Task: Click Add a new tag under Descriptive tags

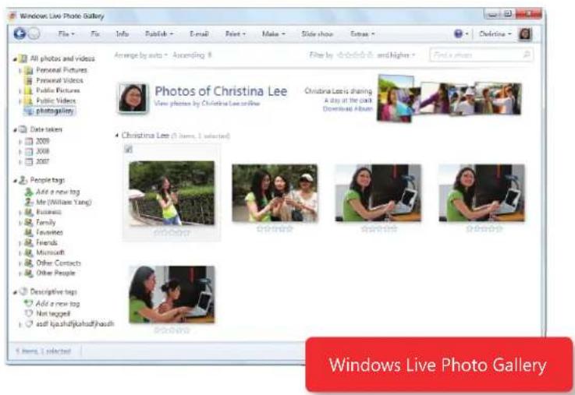Action: (x=58, y=304)
